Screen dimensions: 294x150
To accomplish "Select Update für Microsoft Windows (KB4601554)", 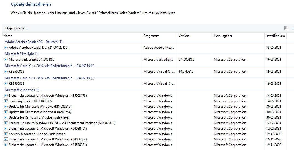I will pyautogui.click(x=40, y=112).
